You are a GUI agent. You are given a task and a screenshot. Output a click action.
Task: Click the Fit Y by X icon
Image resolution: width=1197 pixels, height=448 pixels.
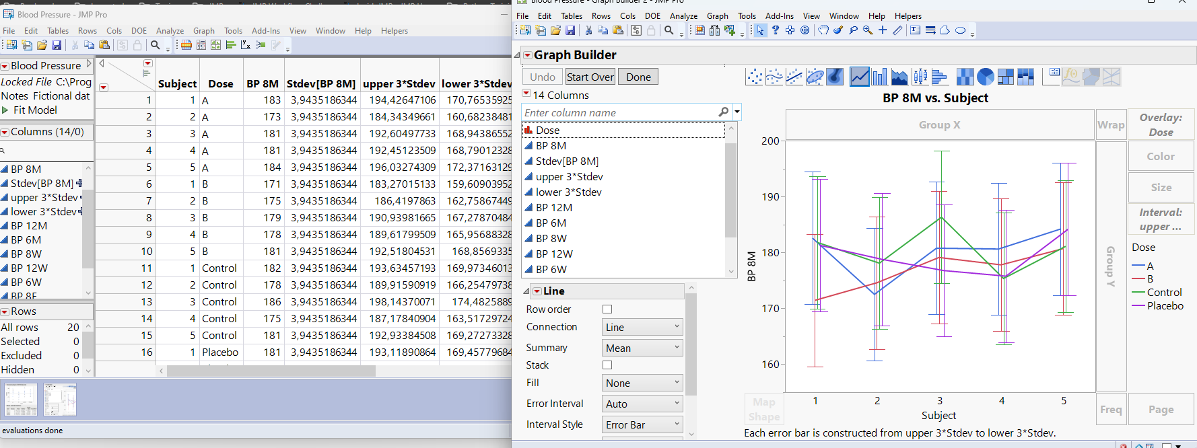point(245,45)
